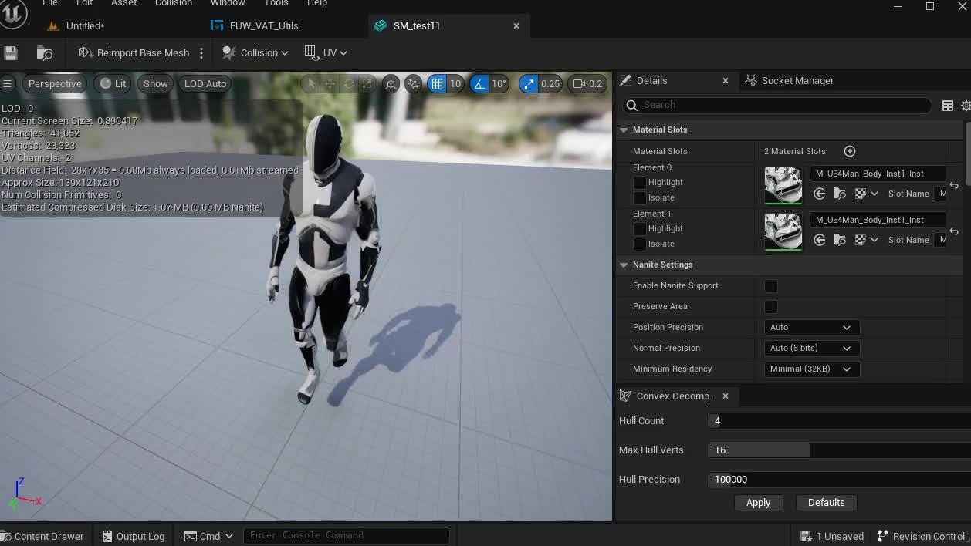
Task: Switch to the EUW_VAT_Utils tab
Action: [x=261, y=25]
